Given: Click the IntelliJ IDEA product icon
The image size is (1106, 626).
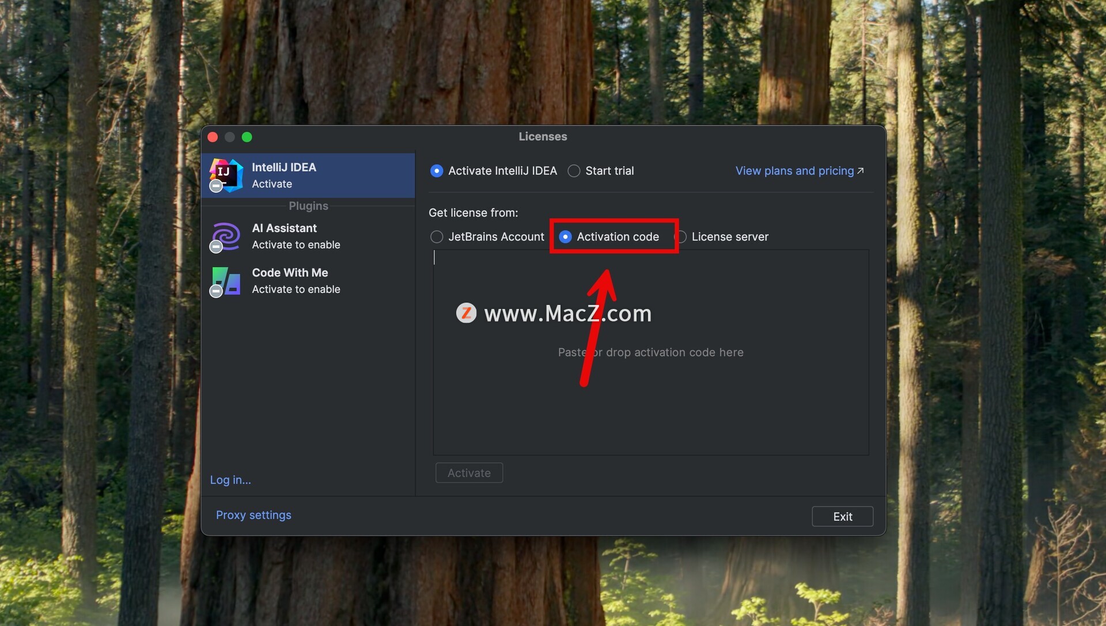Looking at the screenshot, I should tap(226, 175).
